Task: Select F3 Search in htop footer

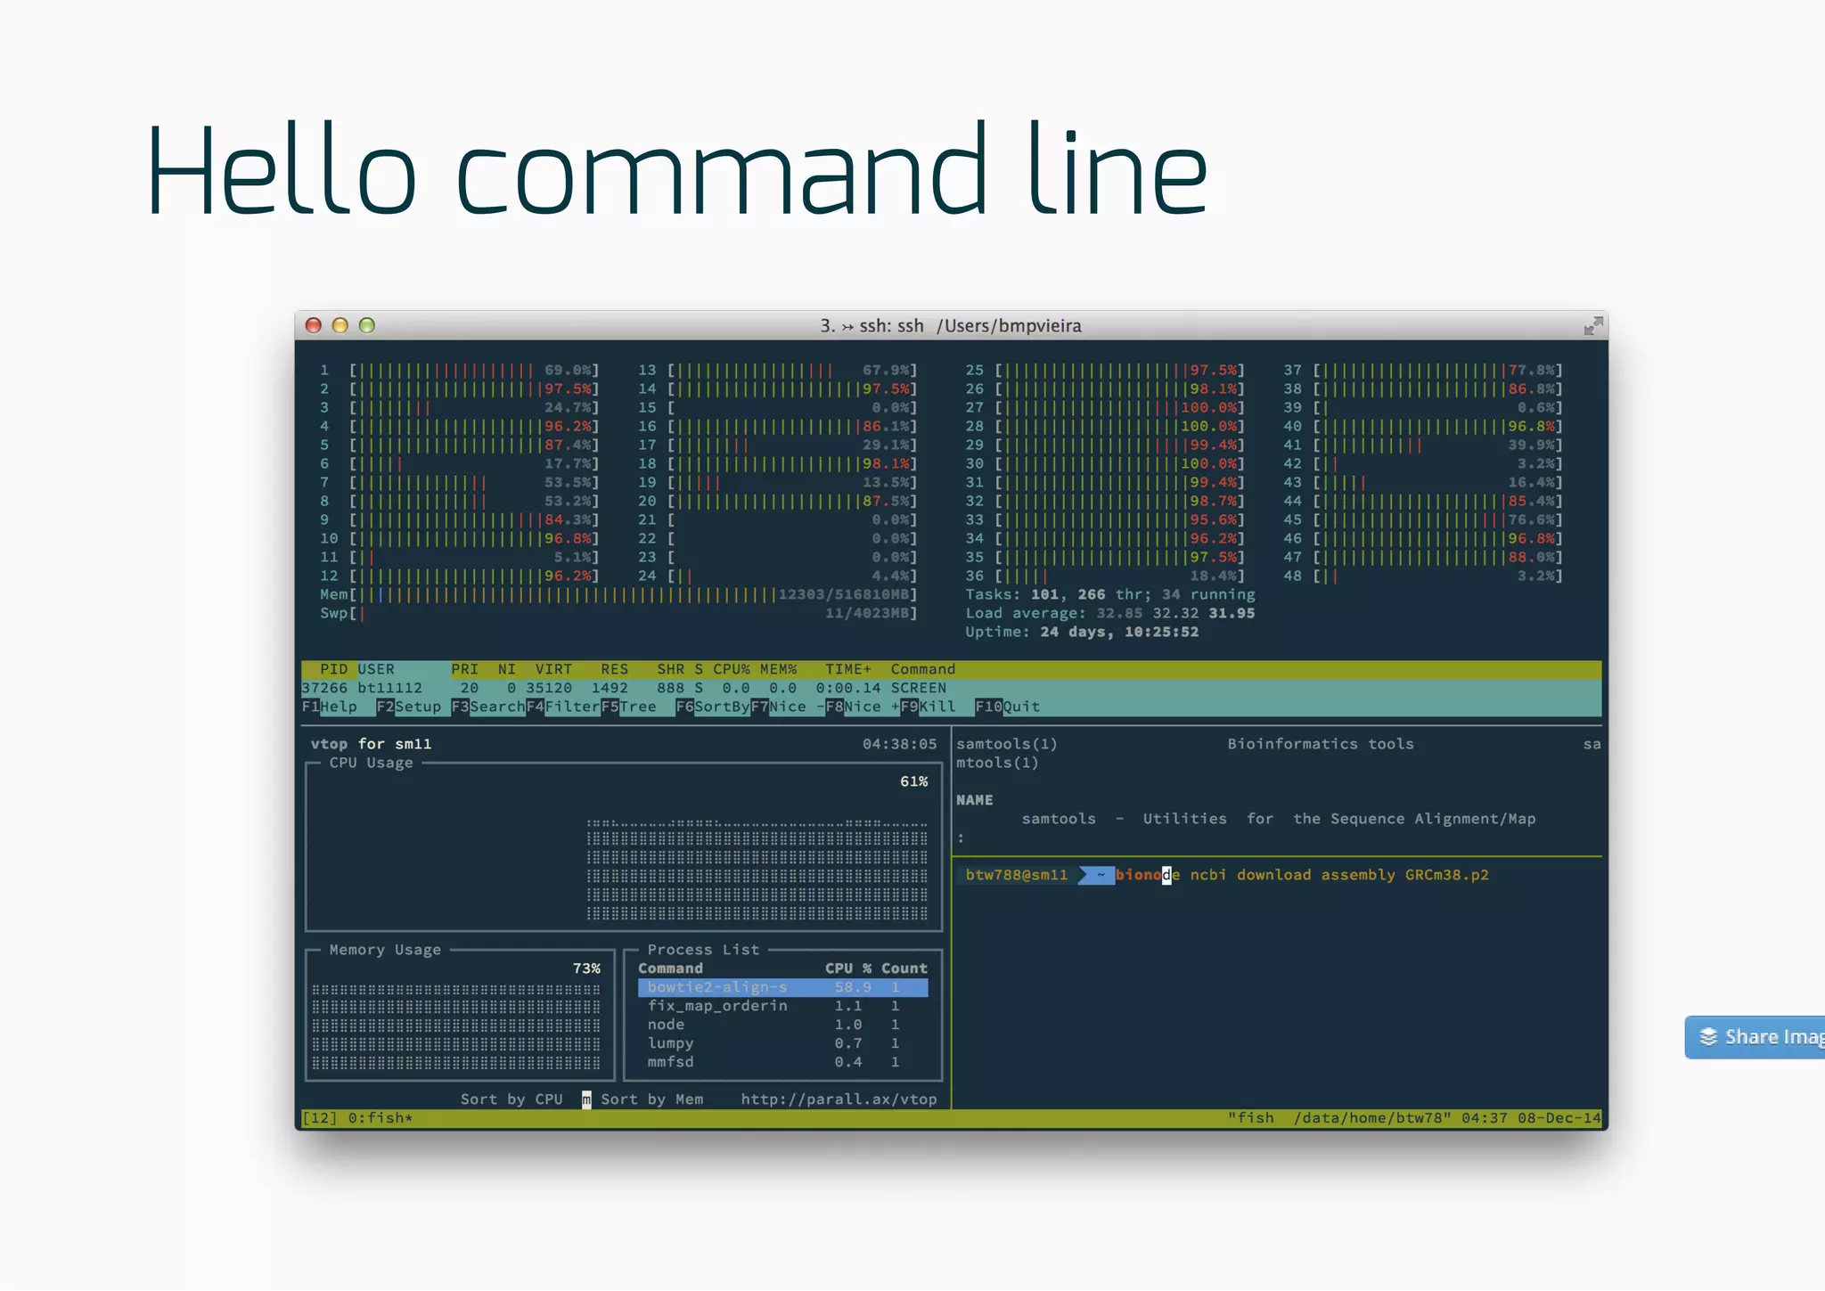Action: click(x=488, y=707)
